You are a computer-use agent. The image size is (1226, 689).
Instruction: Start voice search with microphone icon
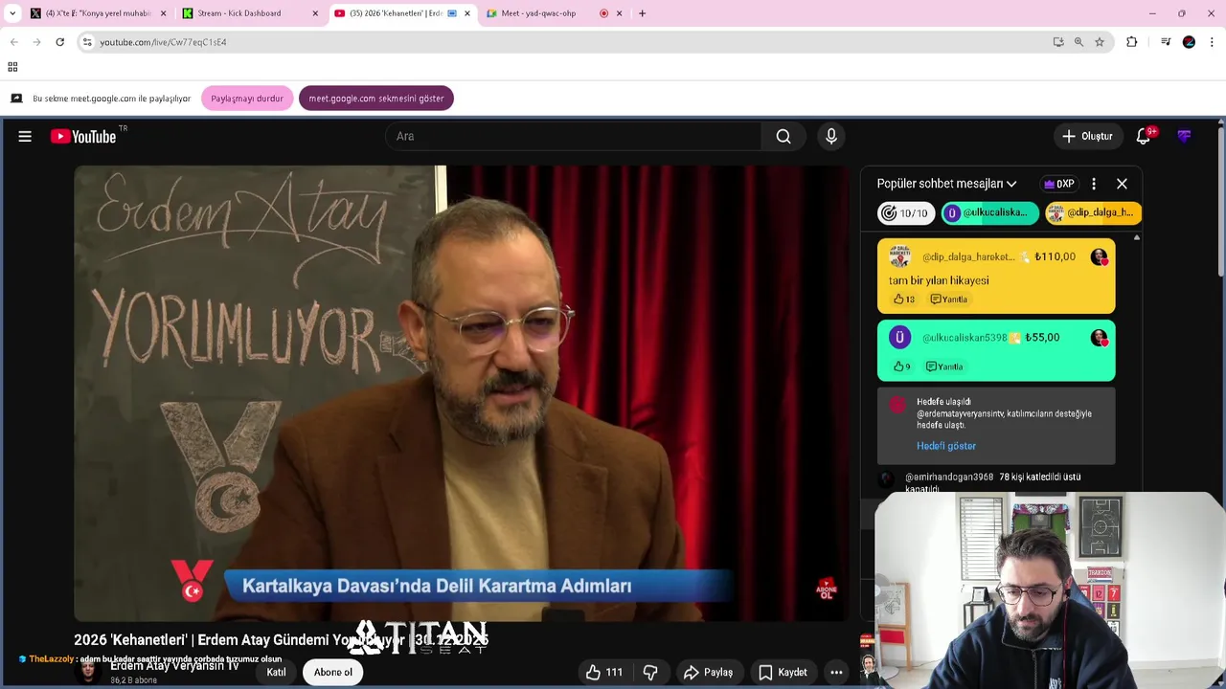coord(831,137)
